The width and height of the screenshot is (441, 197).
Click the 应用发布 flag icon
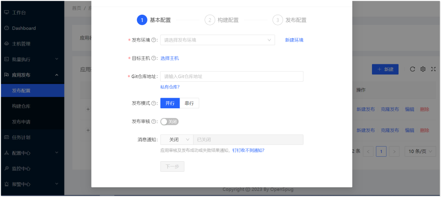7,75
